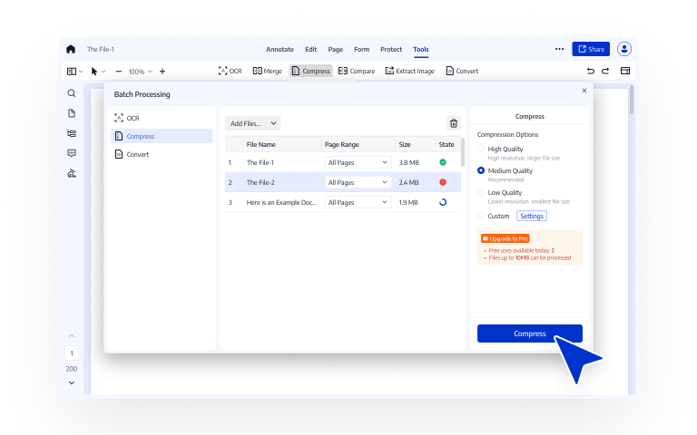Select High Quality compression option
The width and height of the screenshot is (697, 435).
[480, 150]
